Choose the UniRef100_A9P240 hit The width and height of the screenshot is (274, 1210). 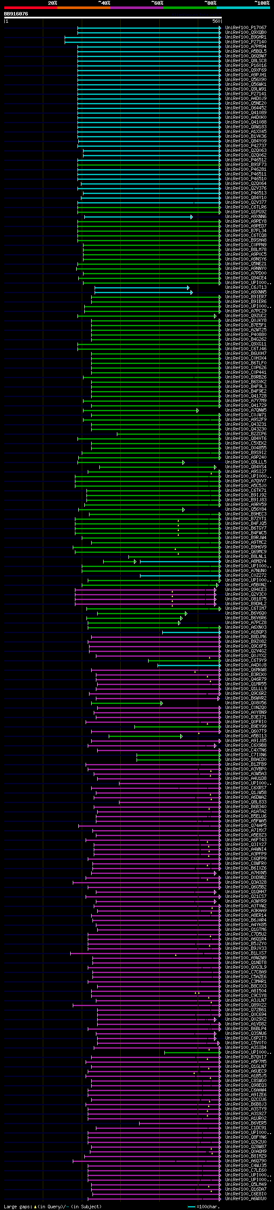pyautogui.click(x=246, y=458)
